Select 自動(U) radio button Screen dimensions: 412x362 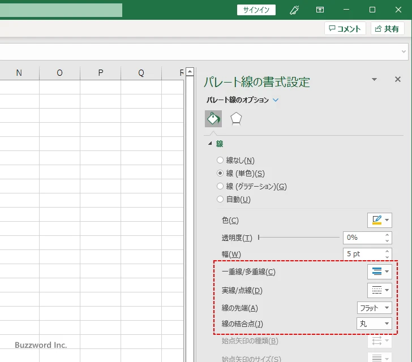220,199
